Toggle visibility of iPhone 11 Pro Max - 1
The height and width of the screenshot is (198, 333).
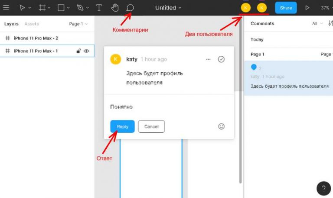(x=86, y=51)
